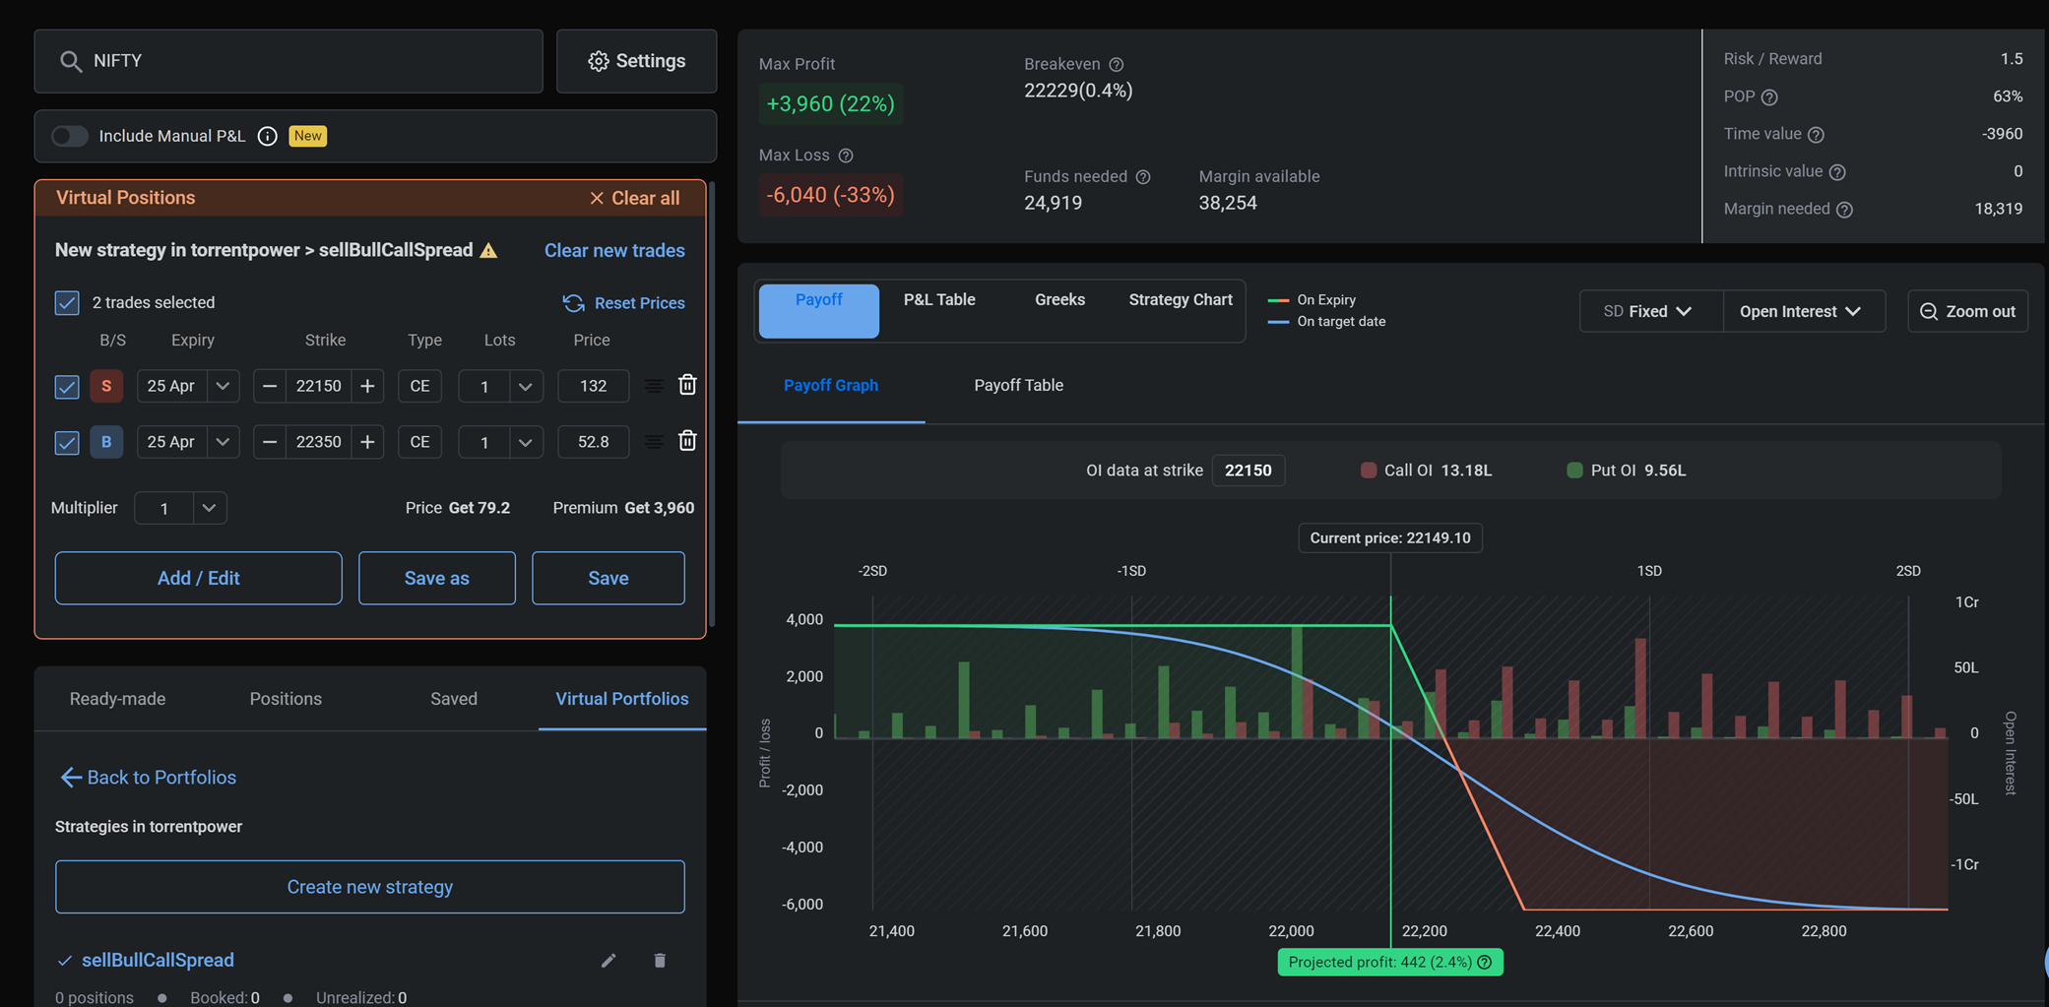This screenshot has width=2049, height=1007.
Task: Click the NIFTY search field
Action: (x=288, y=61)
